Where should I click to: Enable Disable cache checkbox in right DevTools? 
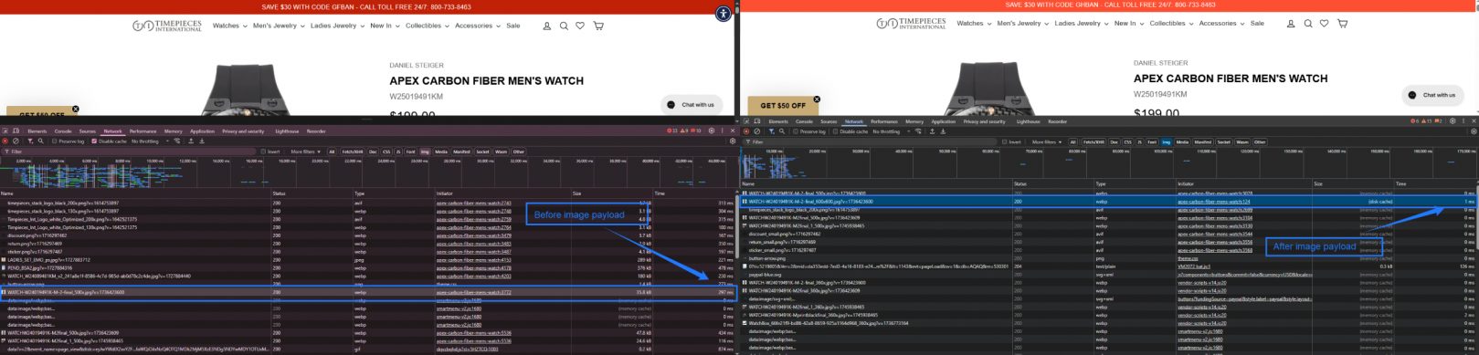click(835, 131)
